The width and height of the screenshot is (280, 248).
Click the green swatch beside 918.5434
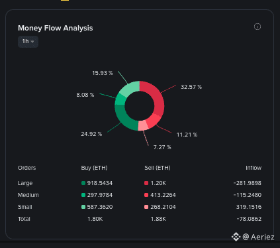[x=83, y=183]
